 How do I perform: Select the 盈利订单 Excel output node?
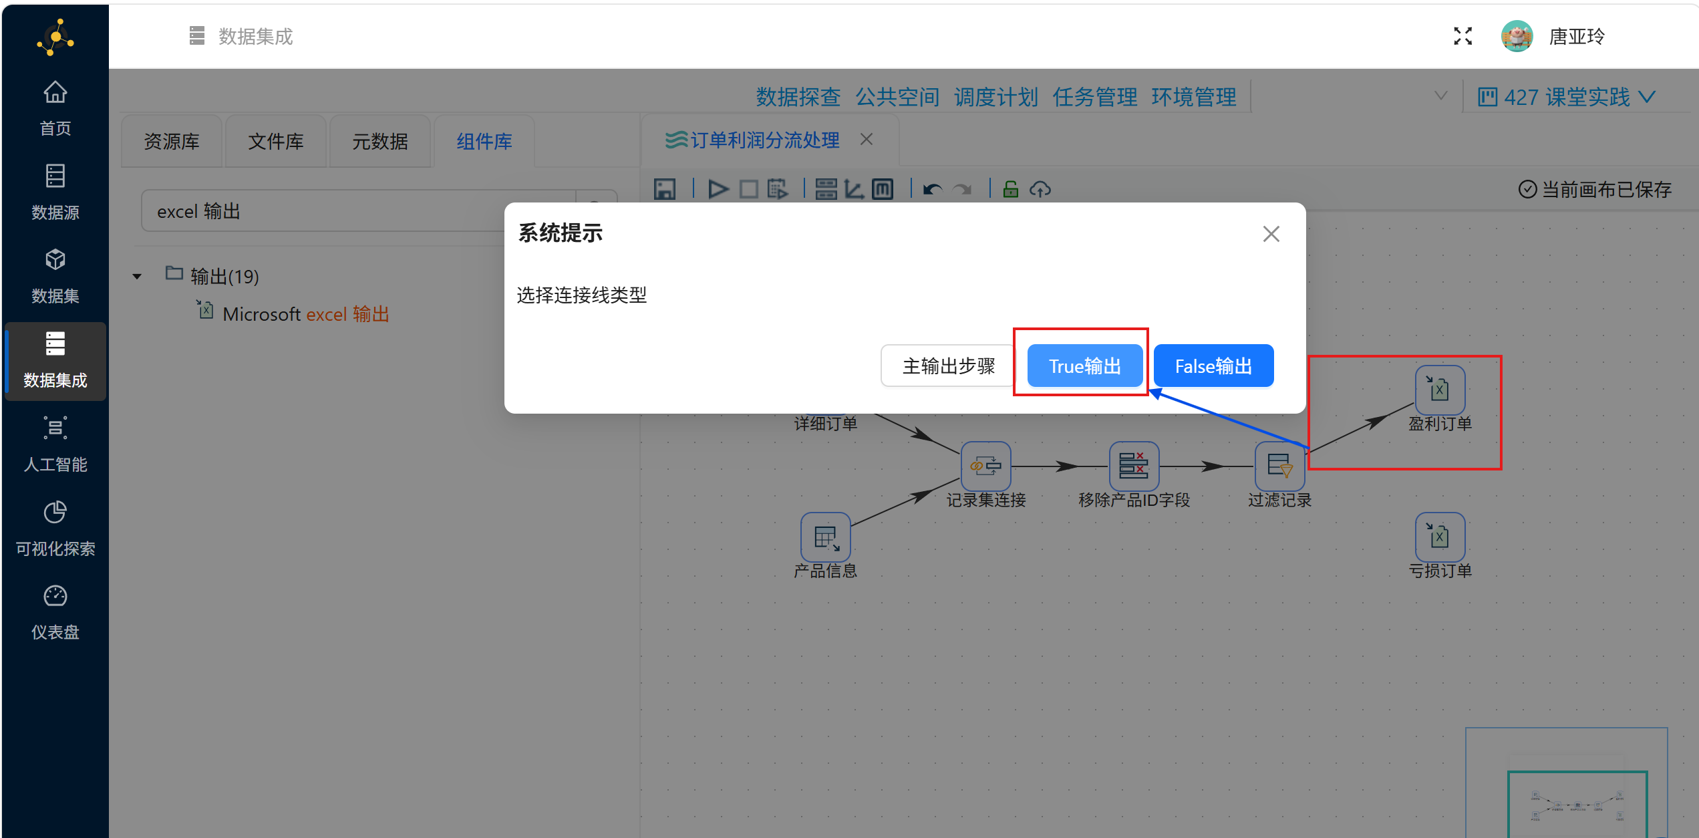click(1439, 390)
